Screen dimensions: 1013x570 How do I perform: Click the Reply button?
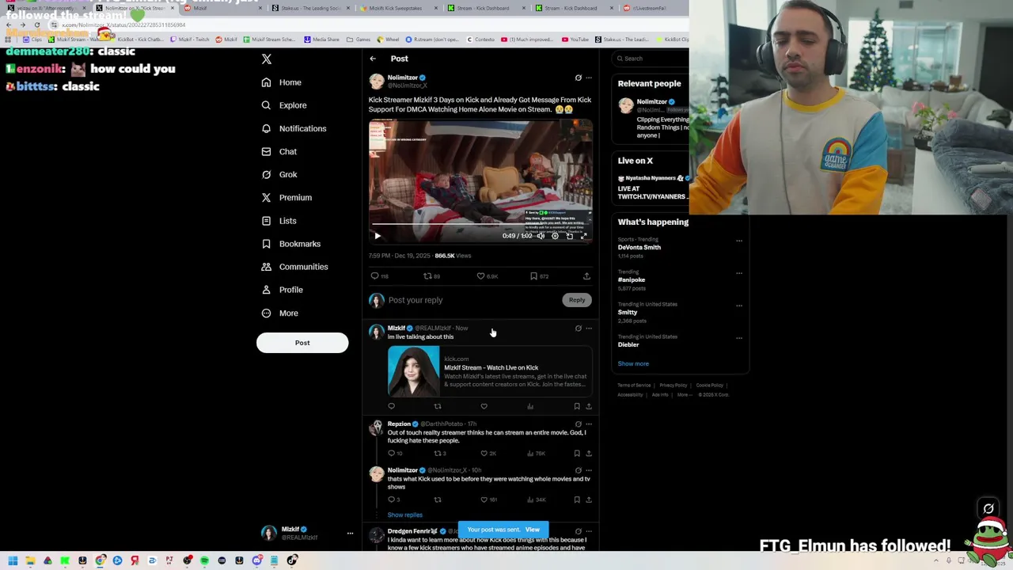click(x=577, y=300)
